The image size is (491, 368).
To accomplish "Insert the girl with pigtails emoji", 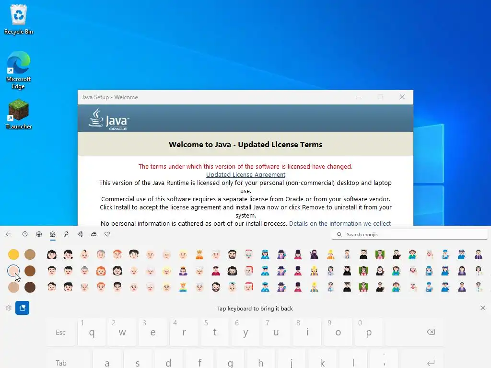I will click(68, 254).
